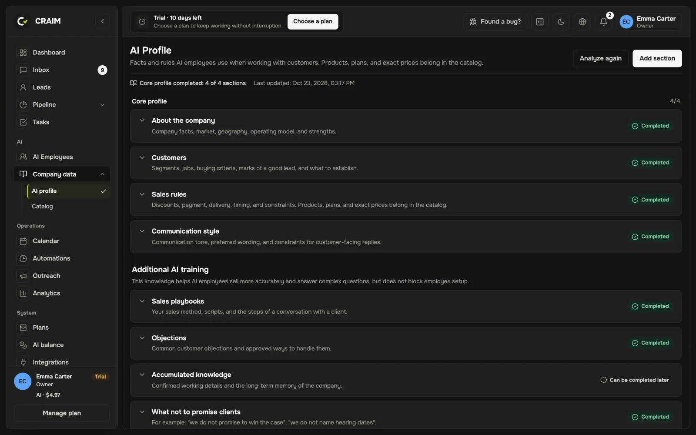Click the Analyze again button
This screenshot has width=696, height=435.
[x=600, y=58]
